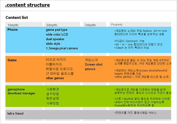Click the Game row label
177x124 pixels.
12,60
